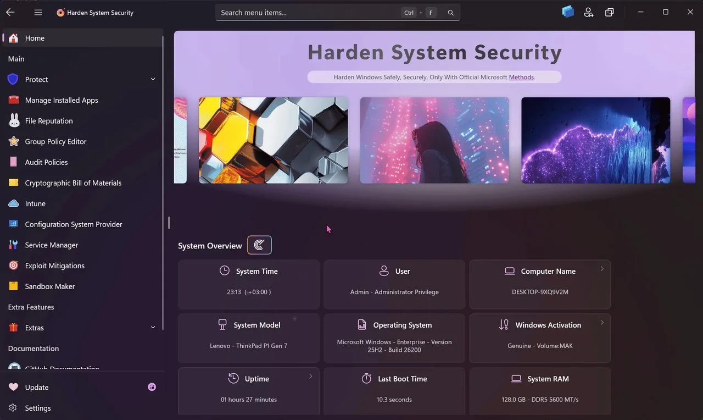Open the User card
Screen dimensions: 703x420
394,284
